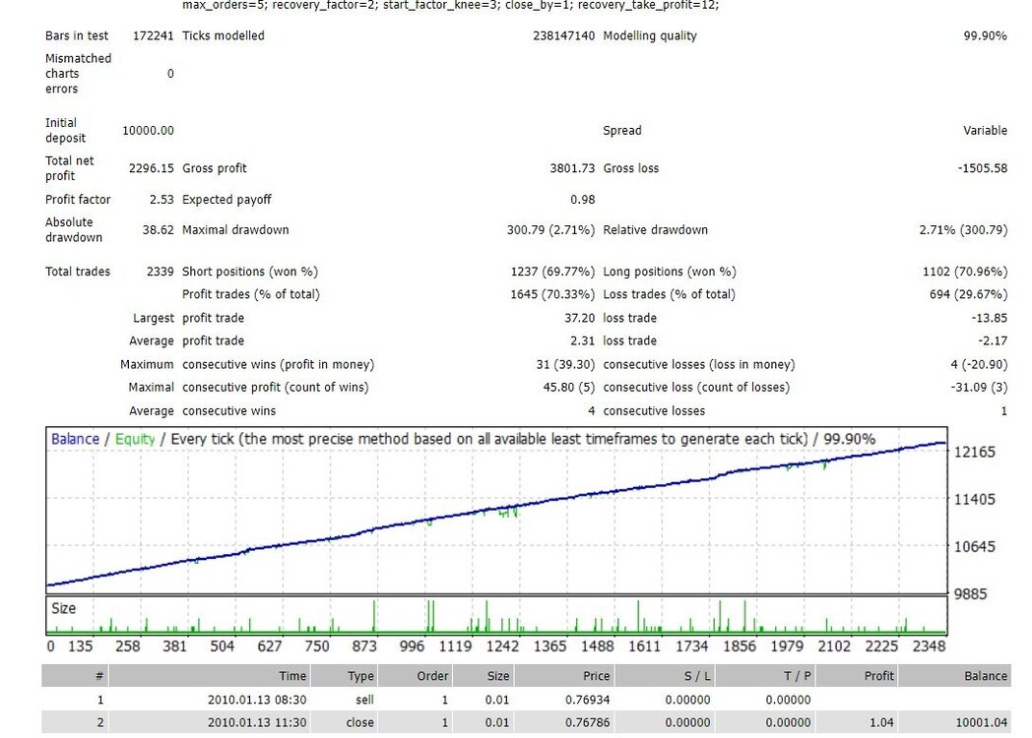Select Expected payoff value 0.98
The height and width of the screenshot is (738, 1032).
(x=583, y=200)
